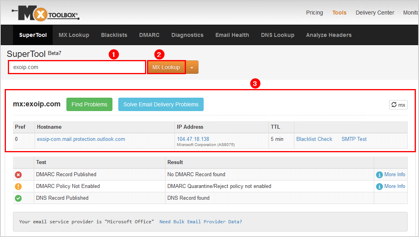Click the mx:exoip.com heading text
Image resolution: width=419 pixels, height=237 pixels.
tap(37, 104)
